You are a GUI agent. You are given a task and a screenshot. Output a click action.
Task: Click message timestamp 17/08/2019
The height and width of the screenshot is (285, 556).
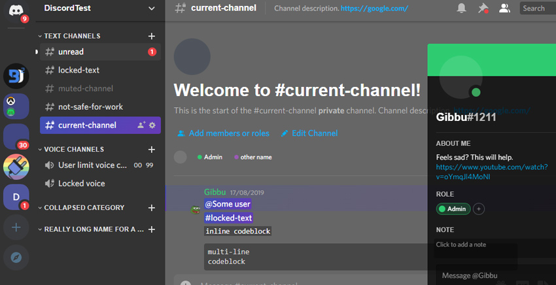(247, 193)
